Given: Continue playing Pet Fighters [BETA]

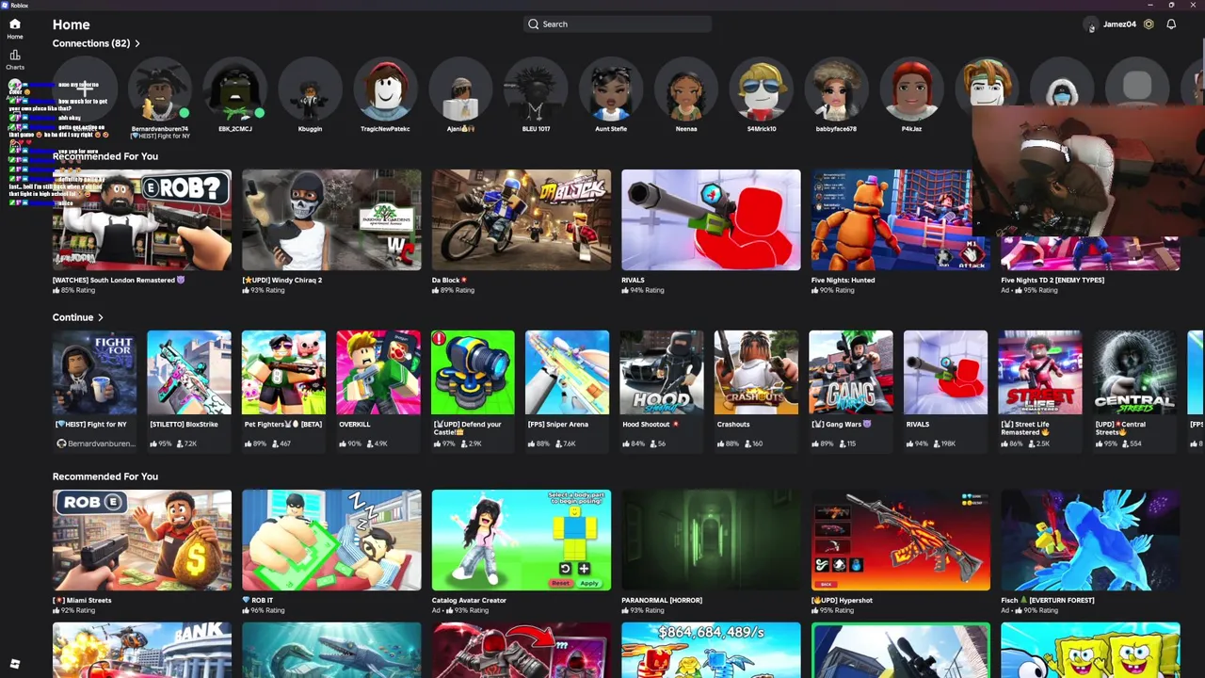Looking at the screenshot, I should [283, 372].
